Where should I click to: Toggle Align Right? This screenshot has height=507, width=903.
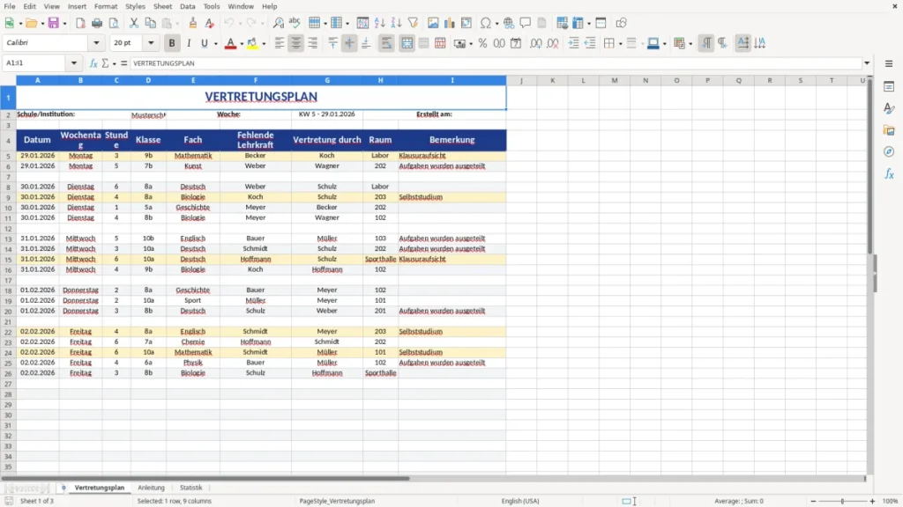tap(313, 43)
